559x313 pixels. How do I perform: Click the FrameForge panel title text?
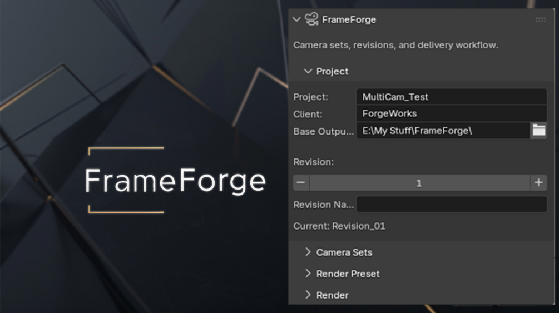[349, 19]
